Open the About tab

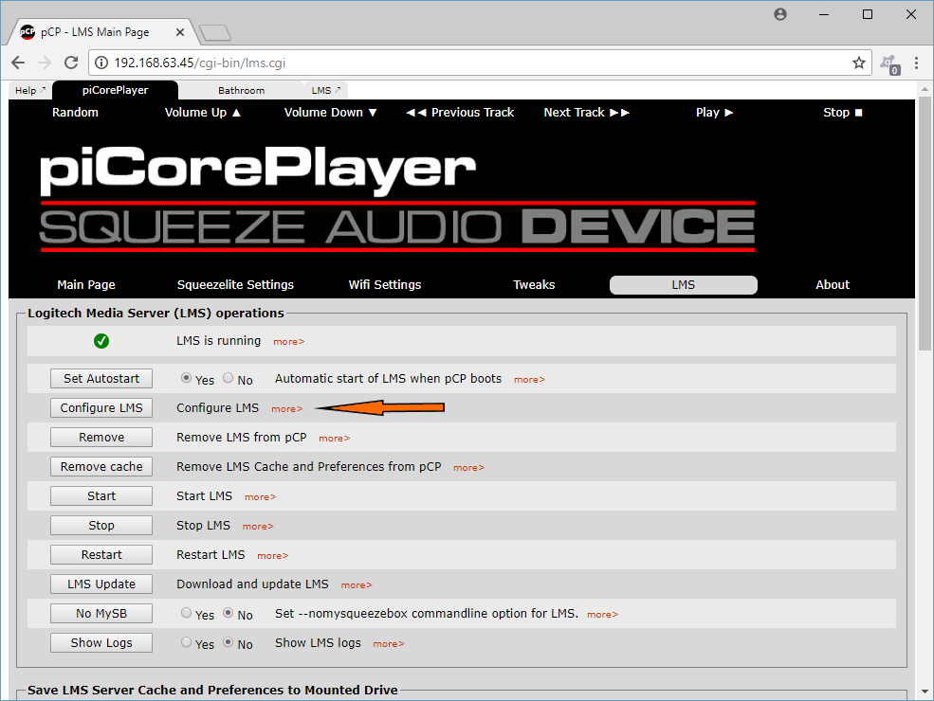pyautogui.click(x=833, y=284)
